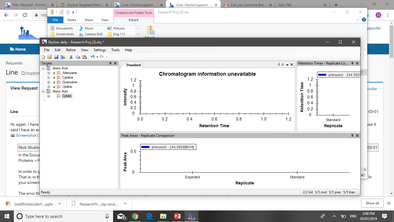Click the Undo arrow icon

click(x=93, y=57)
